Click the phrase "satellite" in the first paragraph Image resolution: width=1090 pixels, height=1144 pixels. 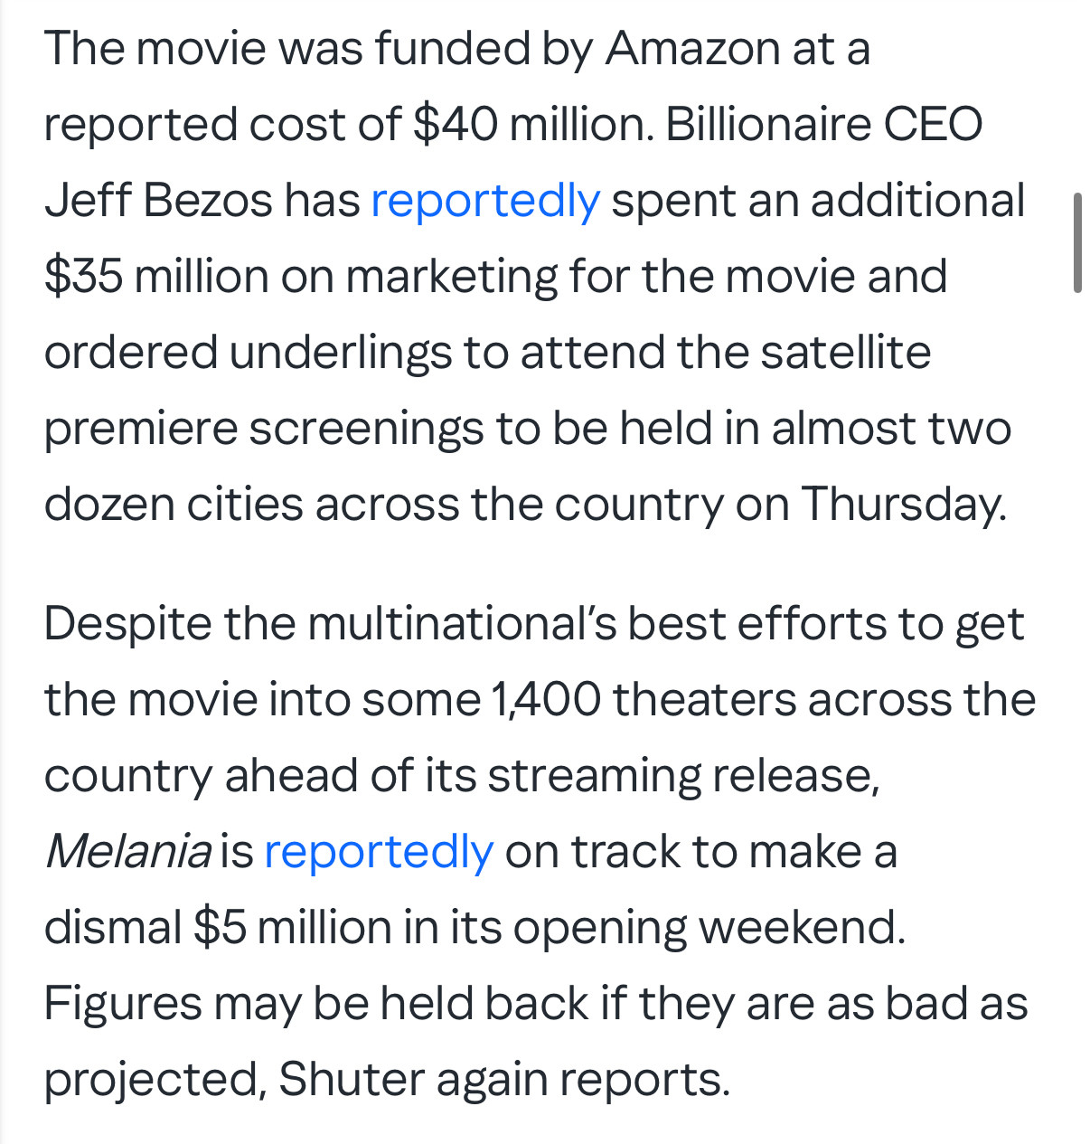pos(845,353)
